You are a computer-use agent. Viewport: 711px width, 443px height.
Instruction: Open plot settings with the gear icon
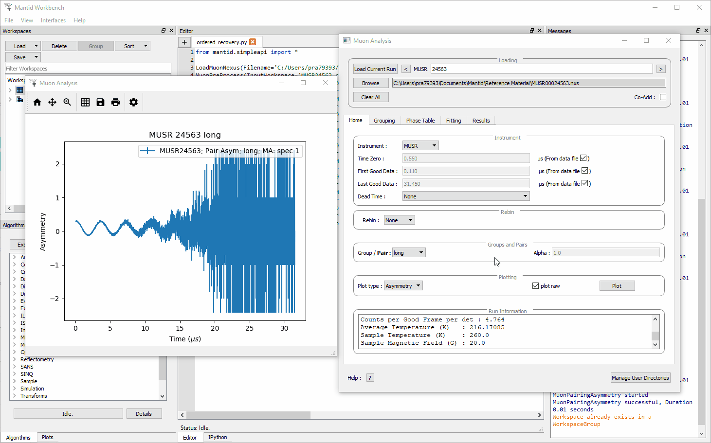[133, 102]
